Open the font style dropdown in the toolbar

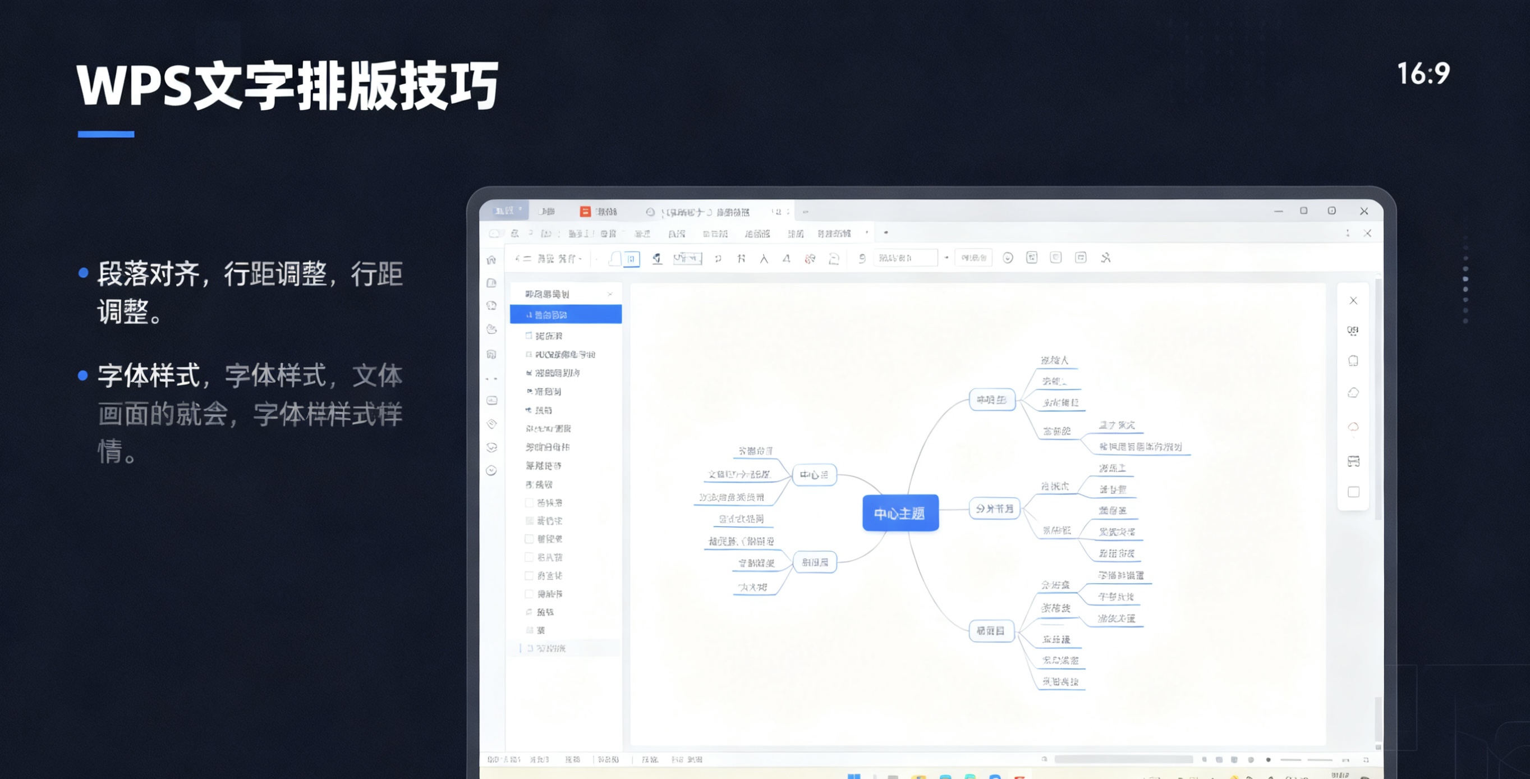point(904,257)
